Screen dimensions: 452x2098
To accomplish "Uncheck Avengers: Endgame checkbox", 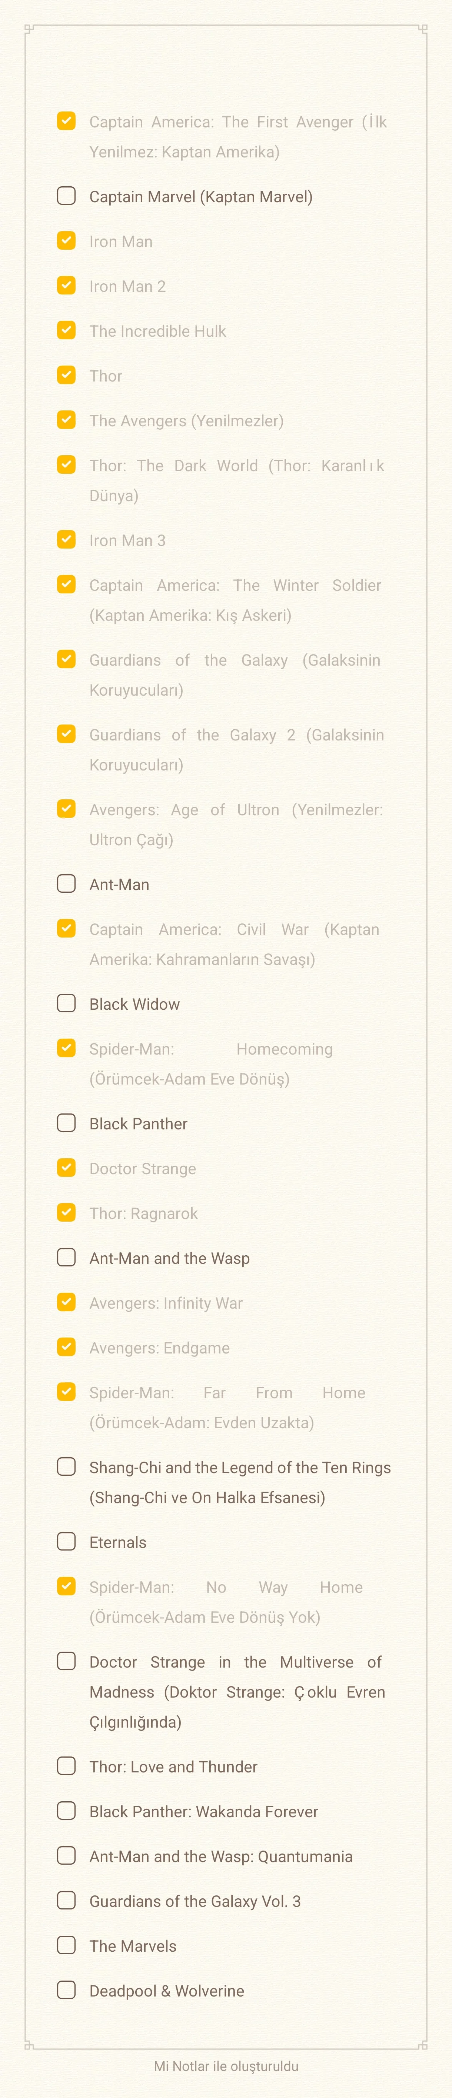I will (67, 1347).
